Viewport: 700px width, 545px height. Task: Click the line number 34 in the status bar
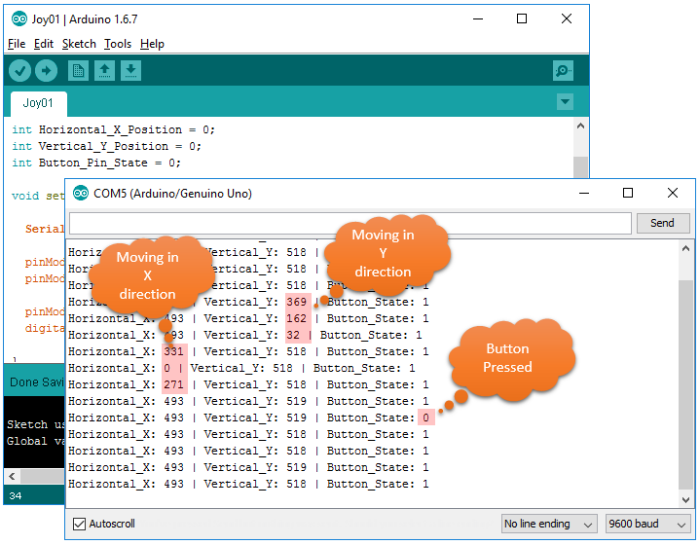(x=16, y=496)
